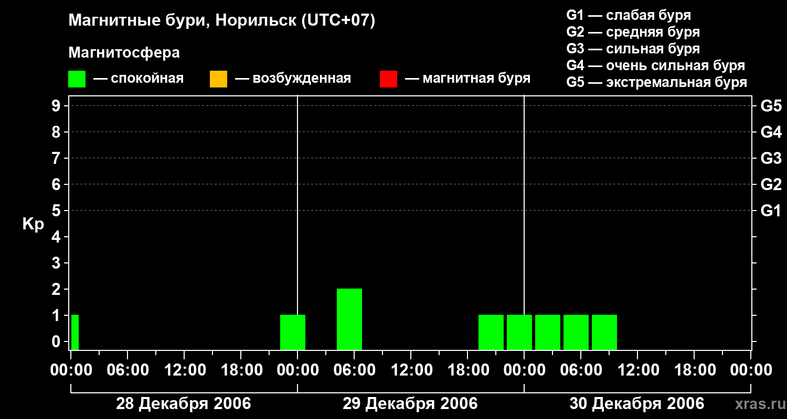Click the '18:00' time label for 28 December

point(241,370)
